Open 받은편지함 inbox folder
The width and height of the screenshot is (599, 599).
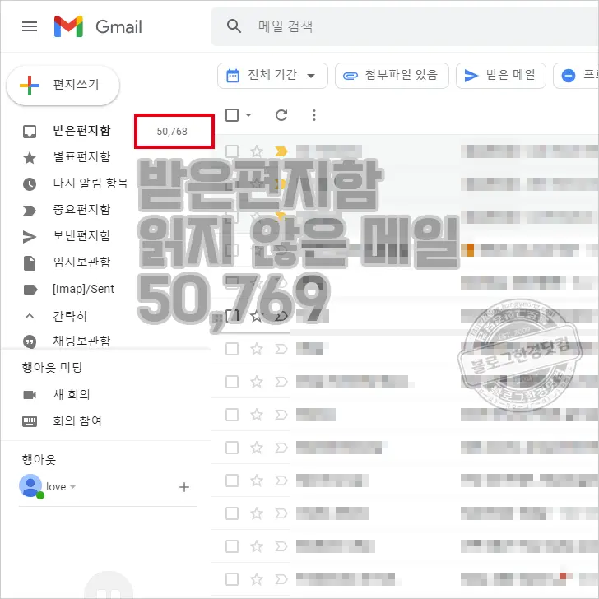coord(81,131)
